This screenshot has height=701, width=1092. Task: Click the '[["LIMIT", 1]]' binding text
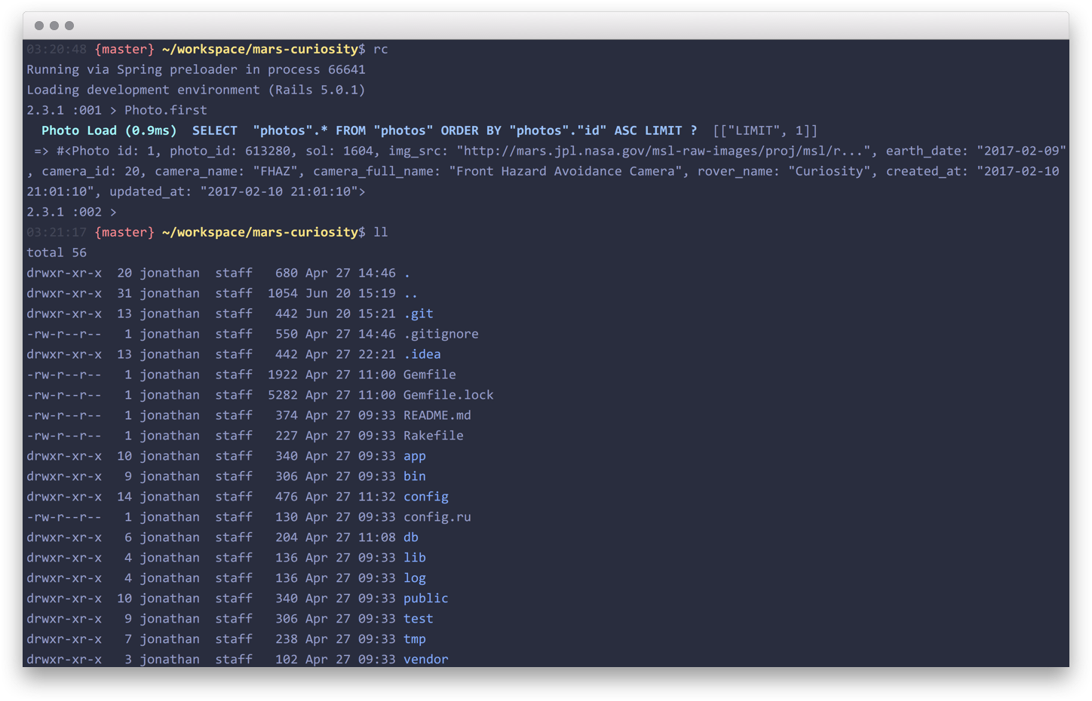pos(765,130)
